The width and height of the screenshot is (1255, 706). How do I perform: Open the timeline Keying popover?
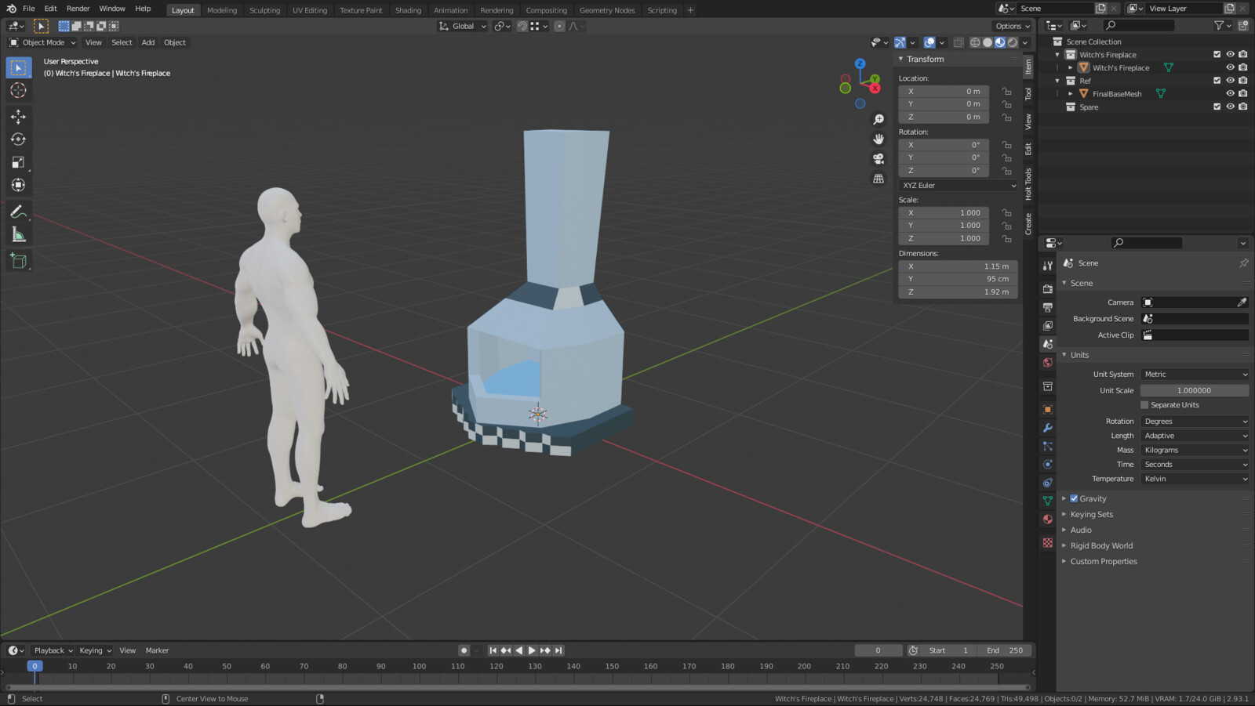tap(95, 650)
